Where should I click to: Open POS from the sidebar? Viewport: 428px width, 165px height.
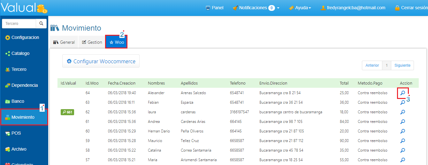click(x=16, y=133)
